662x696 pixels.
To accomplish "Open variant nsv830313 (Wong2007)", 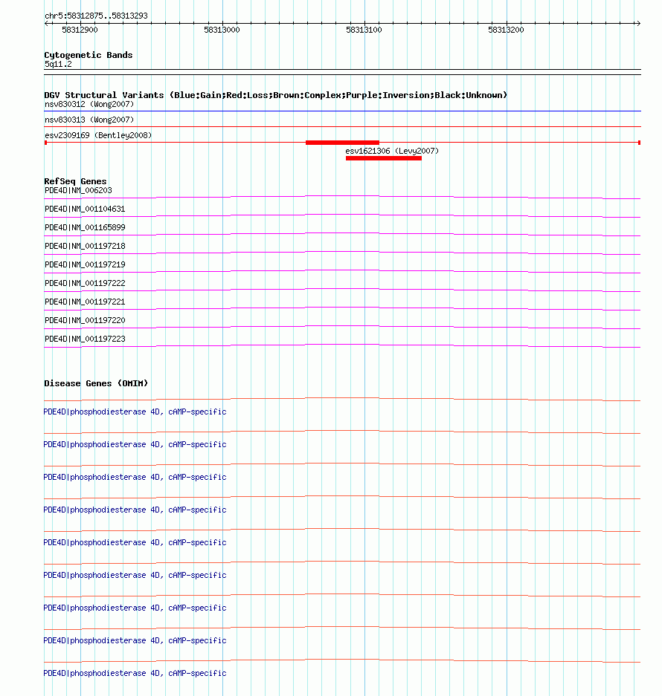I will pyautogui.click(x=89, y=120).
